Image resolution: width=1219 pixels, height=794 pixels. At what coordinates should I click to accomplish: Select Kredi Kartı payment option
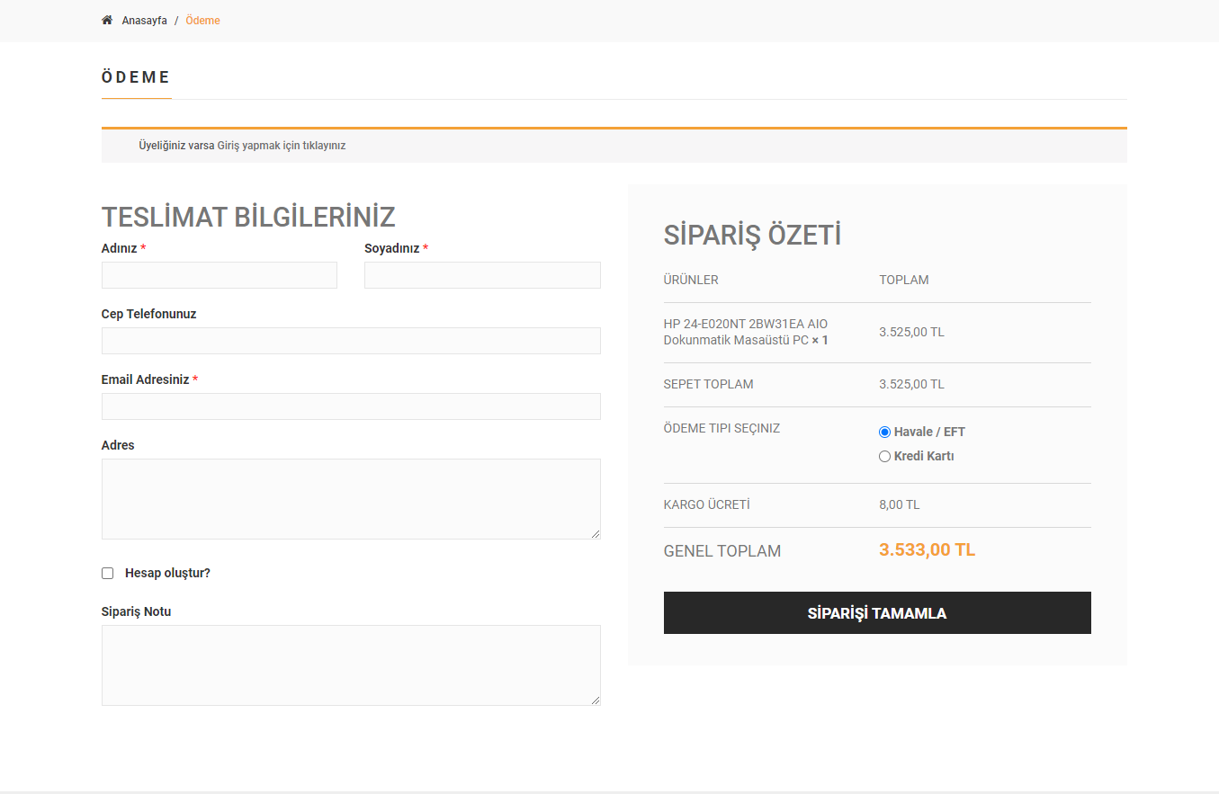tap(884, 456)
